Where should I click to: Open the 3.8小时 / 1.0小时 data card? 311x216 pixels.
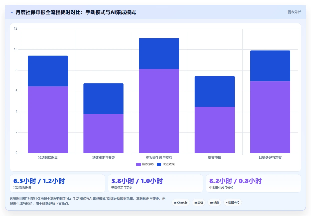[155, 183]
